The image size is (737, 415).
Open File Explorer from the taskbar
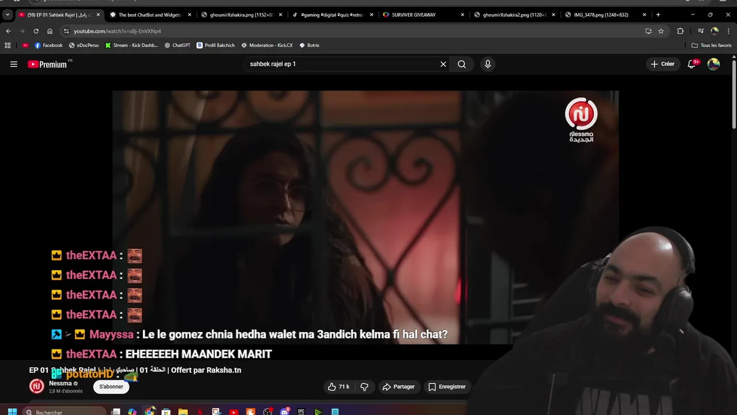coord(183,412)
